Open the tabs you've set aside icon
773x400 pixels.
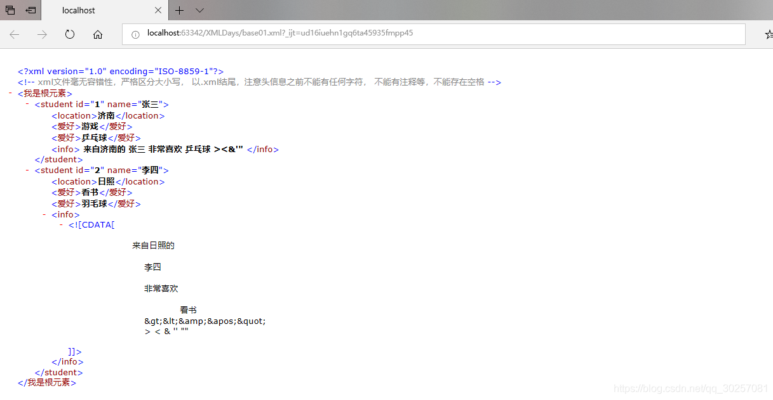(10, 10)
